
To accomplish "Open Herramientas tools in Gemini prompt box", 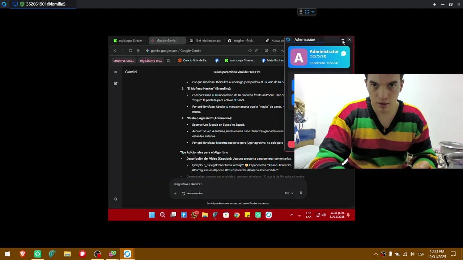I will point(192,193).
